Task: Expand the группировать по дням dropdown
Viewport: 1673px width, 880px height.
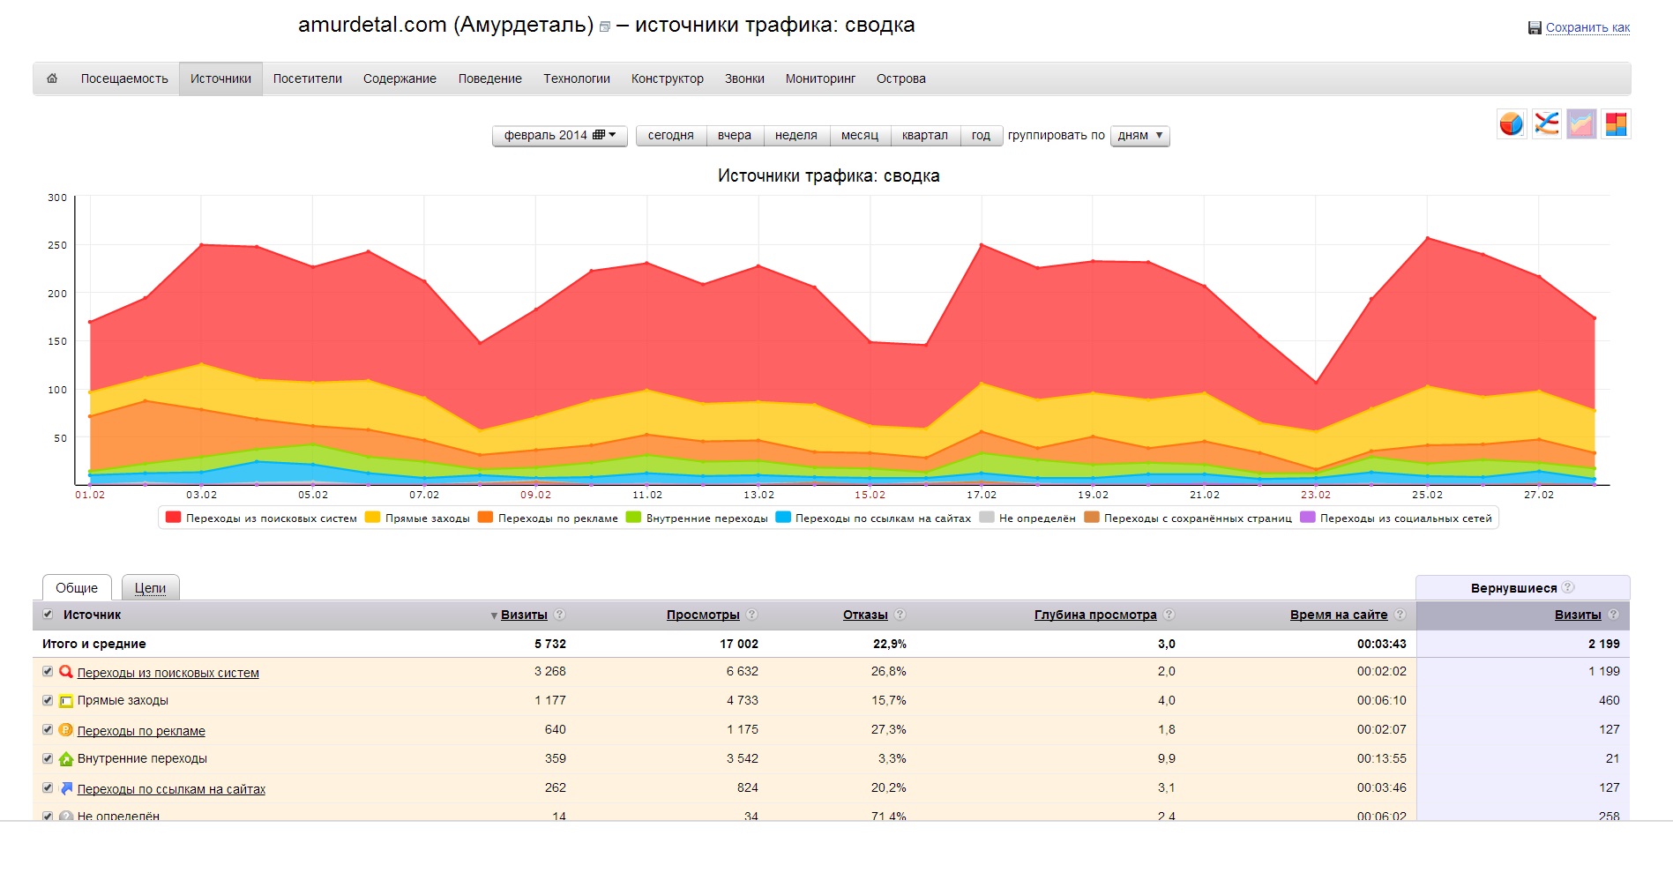Action: [1140, 136]
